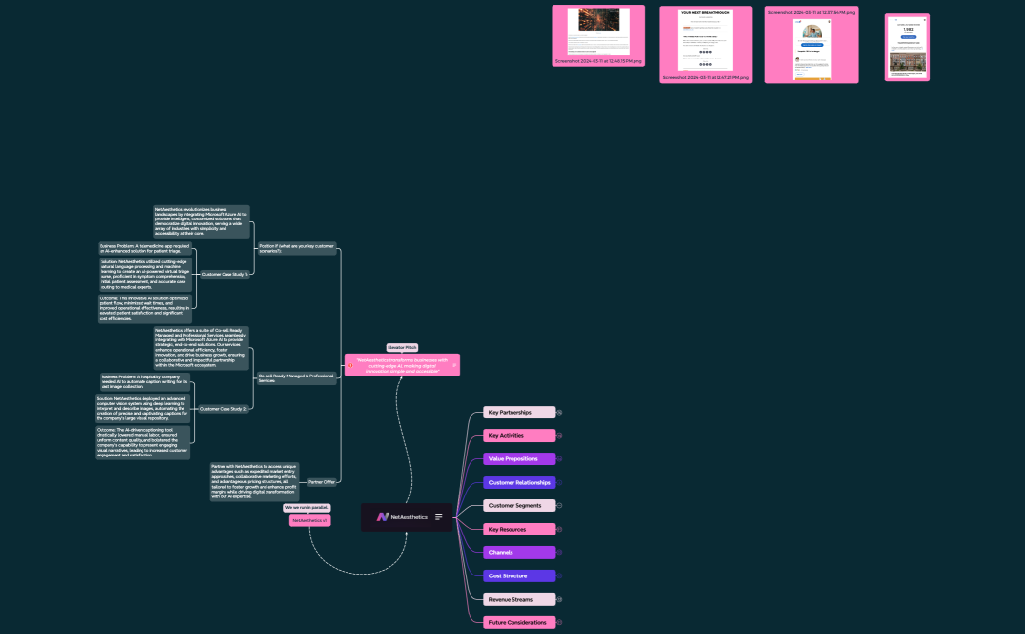This screenshot has height=634, width=1025.
Task: Click warning icon on the pink pitch node
Action: pyautogui.click(x=350, y=365)
